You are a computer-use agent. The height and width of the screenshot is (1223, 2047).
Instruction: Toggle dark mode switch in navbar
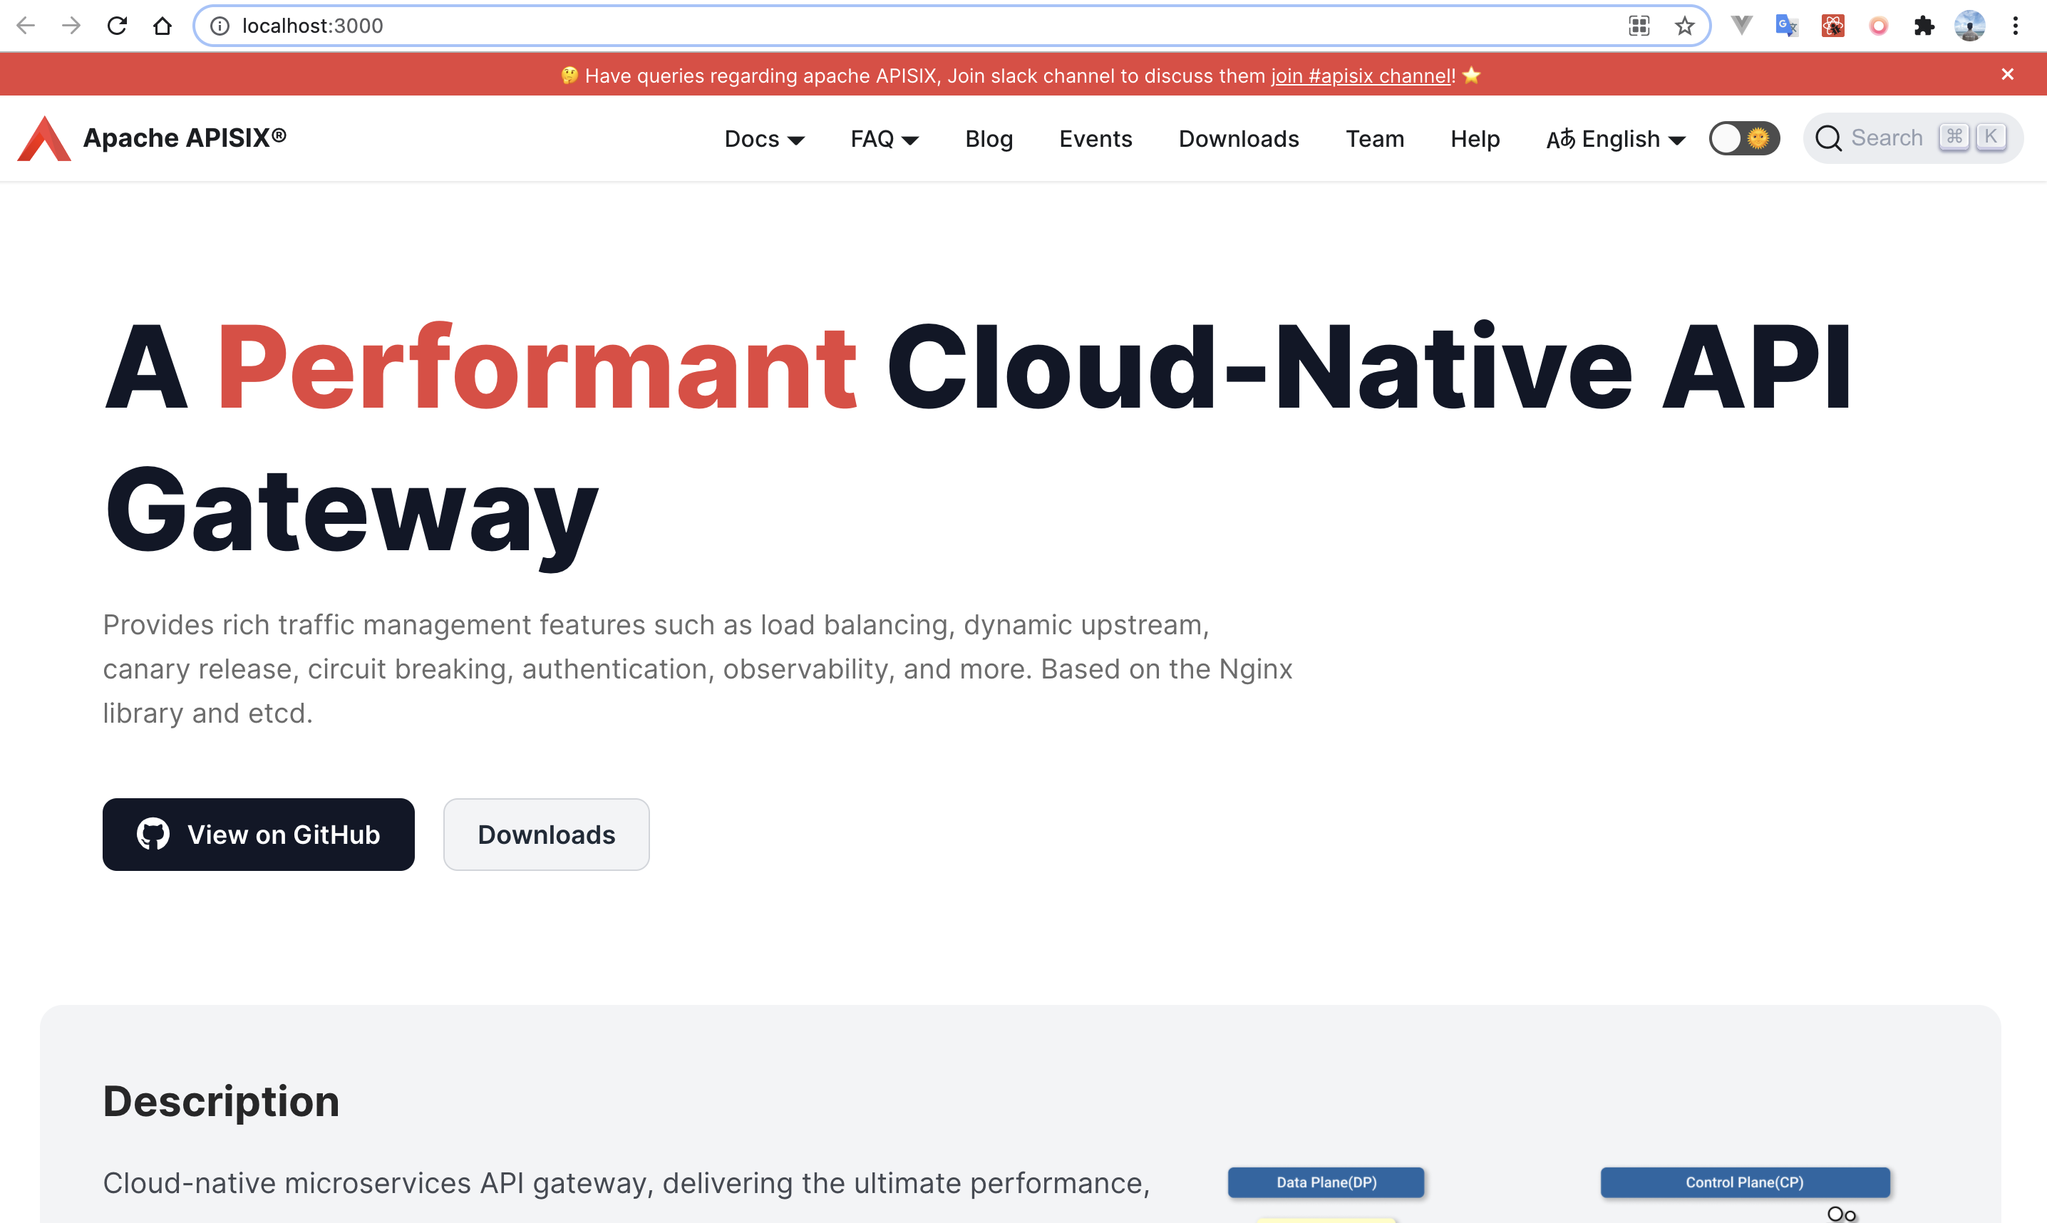click(x=1744, y=138)
